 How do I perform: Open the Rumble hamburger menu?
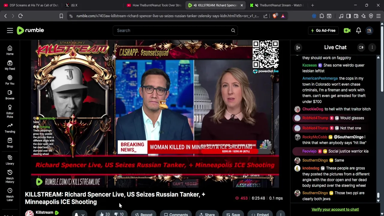[x=10, y=30]
